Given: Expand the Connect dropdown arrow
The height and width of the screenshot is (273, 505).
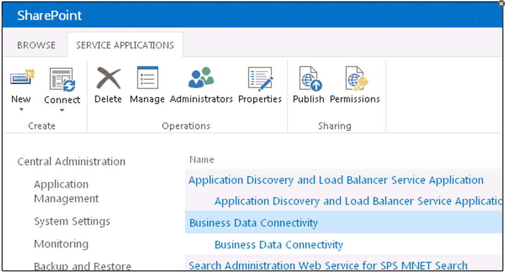Looking at the screenshot, I should [62, 111].
